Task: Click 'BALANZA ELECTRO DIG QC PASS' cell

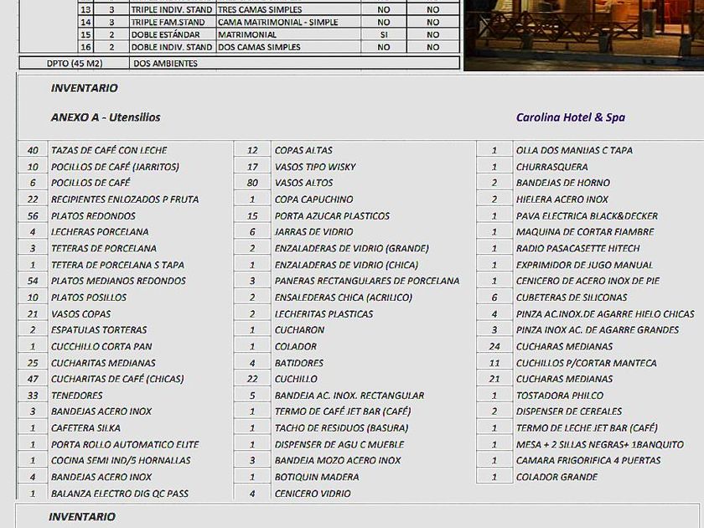Action: [x=119, y=494]
